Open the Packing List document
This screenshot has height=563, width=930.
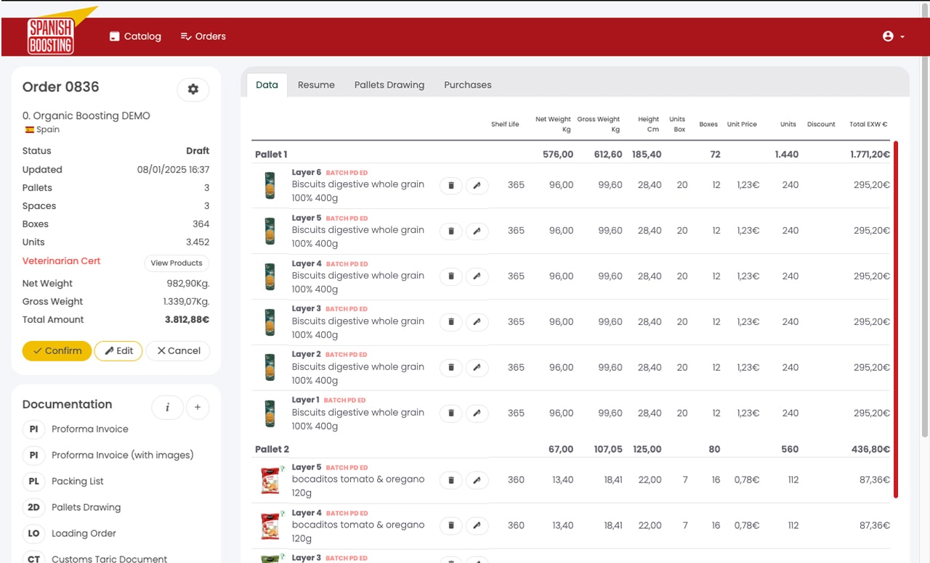[x=78, y=481]
